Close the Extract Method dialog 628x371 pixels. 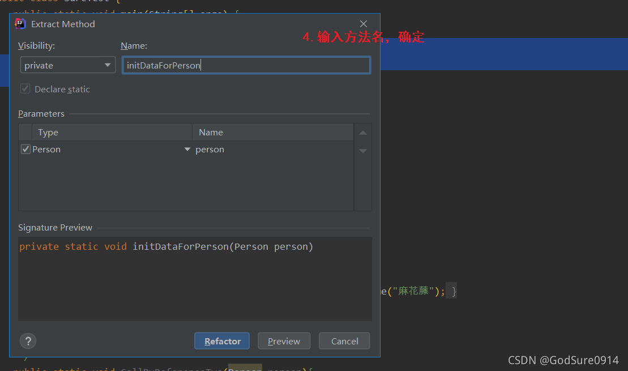(x=363, y=24)
